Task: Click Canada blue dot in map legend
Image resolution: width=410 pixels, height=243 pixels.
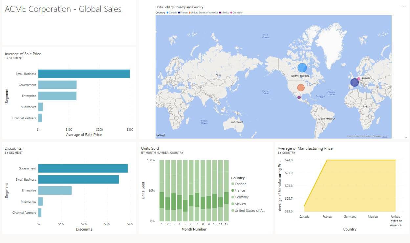Action: pyautogui.click(x=167, y=12)
